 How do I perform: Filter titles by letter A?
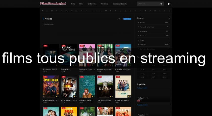[47, 11]
